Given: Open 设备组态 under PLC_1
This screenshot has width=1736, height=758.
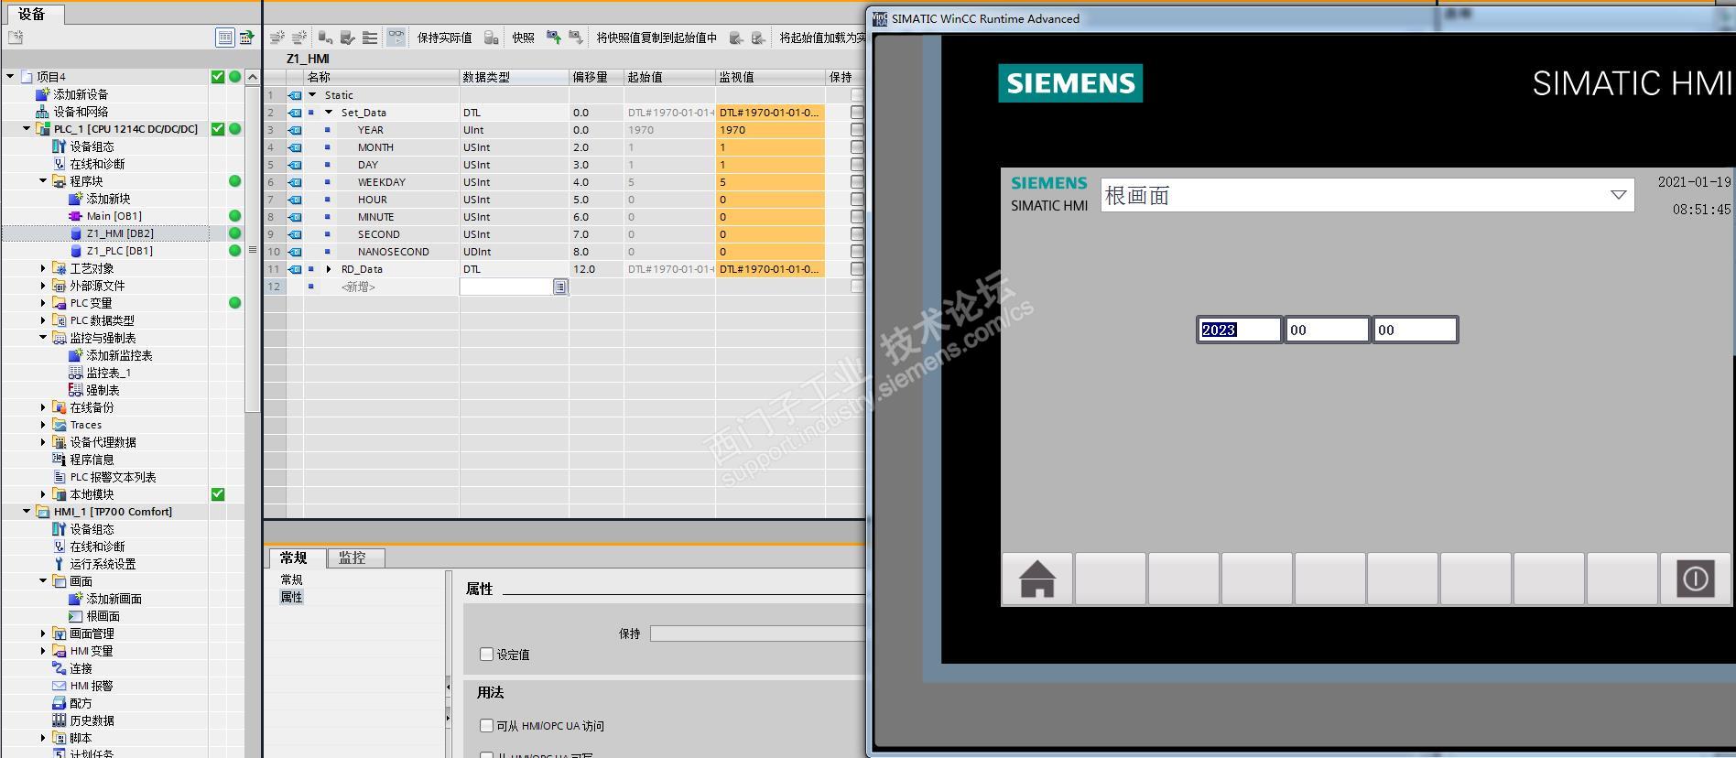Looking at the screenshot, I should [92, 146].
